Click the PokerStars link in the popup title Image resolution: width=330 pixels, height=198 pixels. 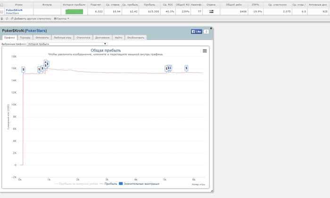pos(35,31)
